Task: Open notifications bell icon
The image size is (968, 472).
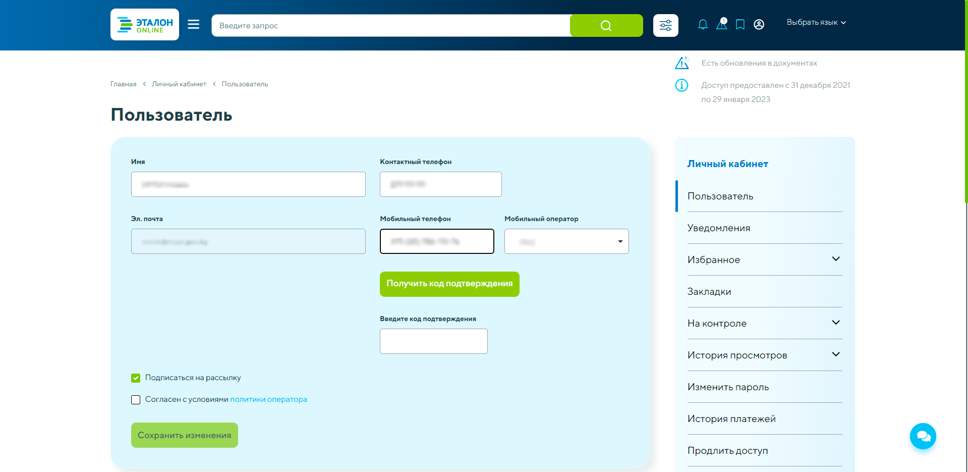Action: point(703,24)
